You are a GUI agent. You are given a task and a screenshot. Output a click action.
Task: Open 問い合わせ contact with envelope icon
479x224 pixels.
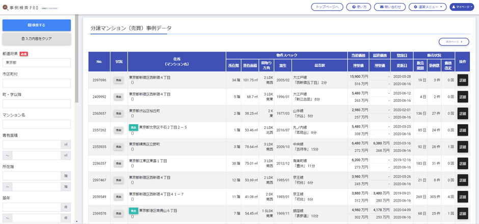pyautogui.click(x=390, y=7)
